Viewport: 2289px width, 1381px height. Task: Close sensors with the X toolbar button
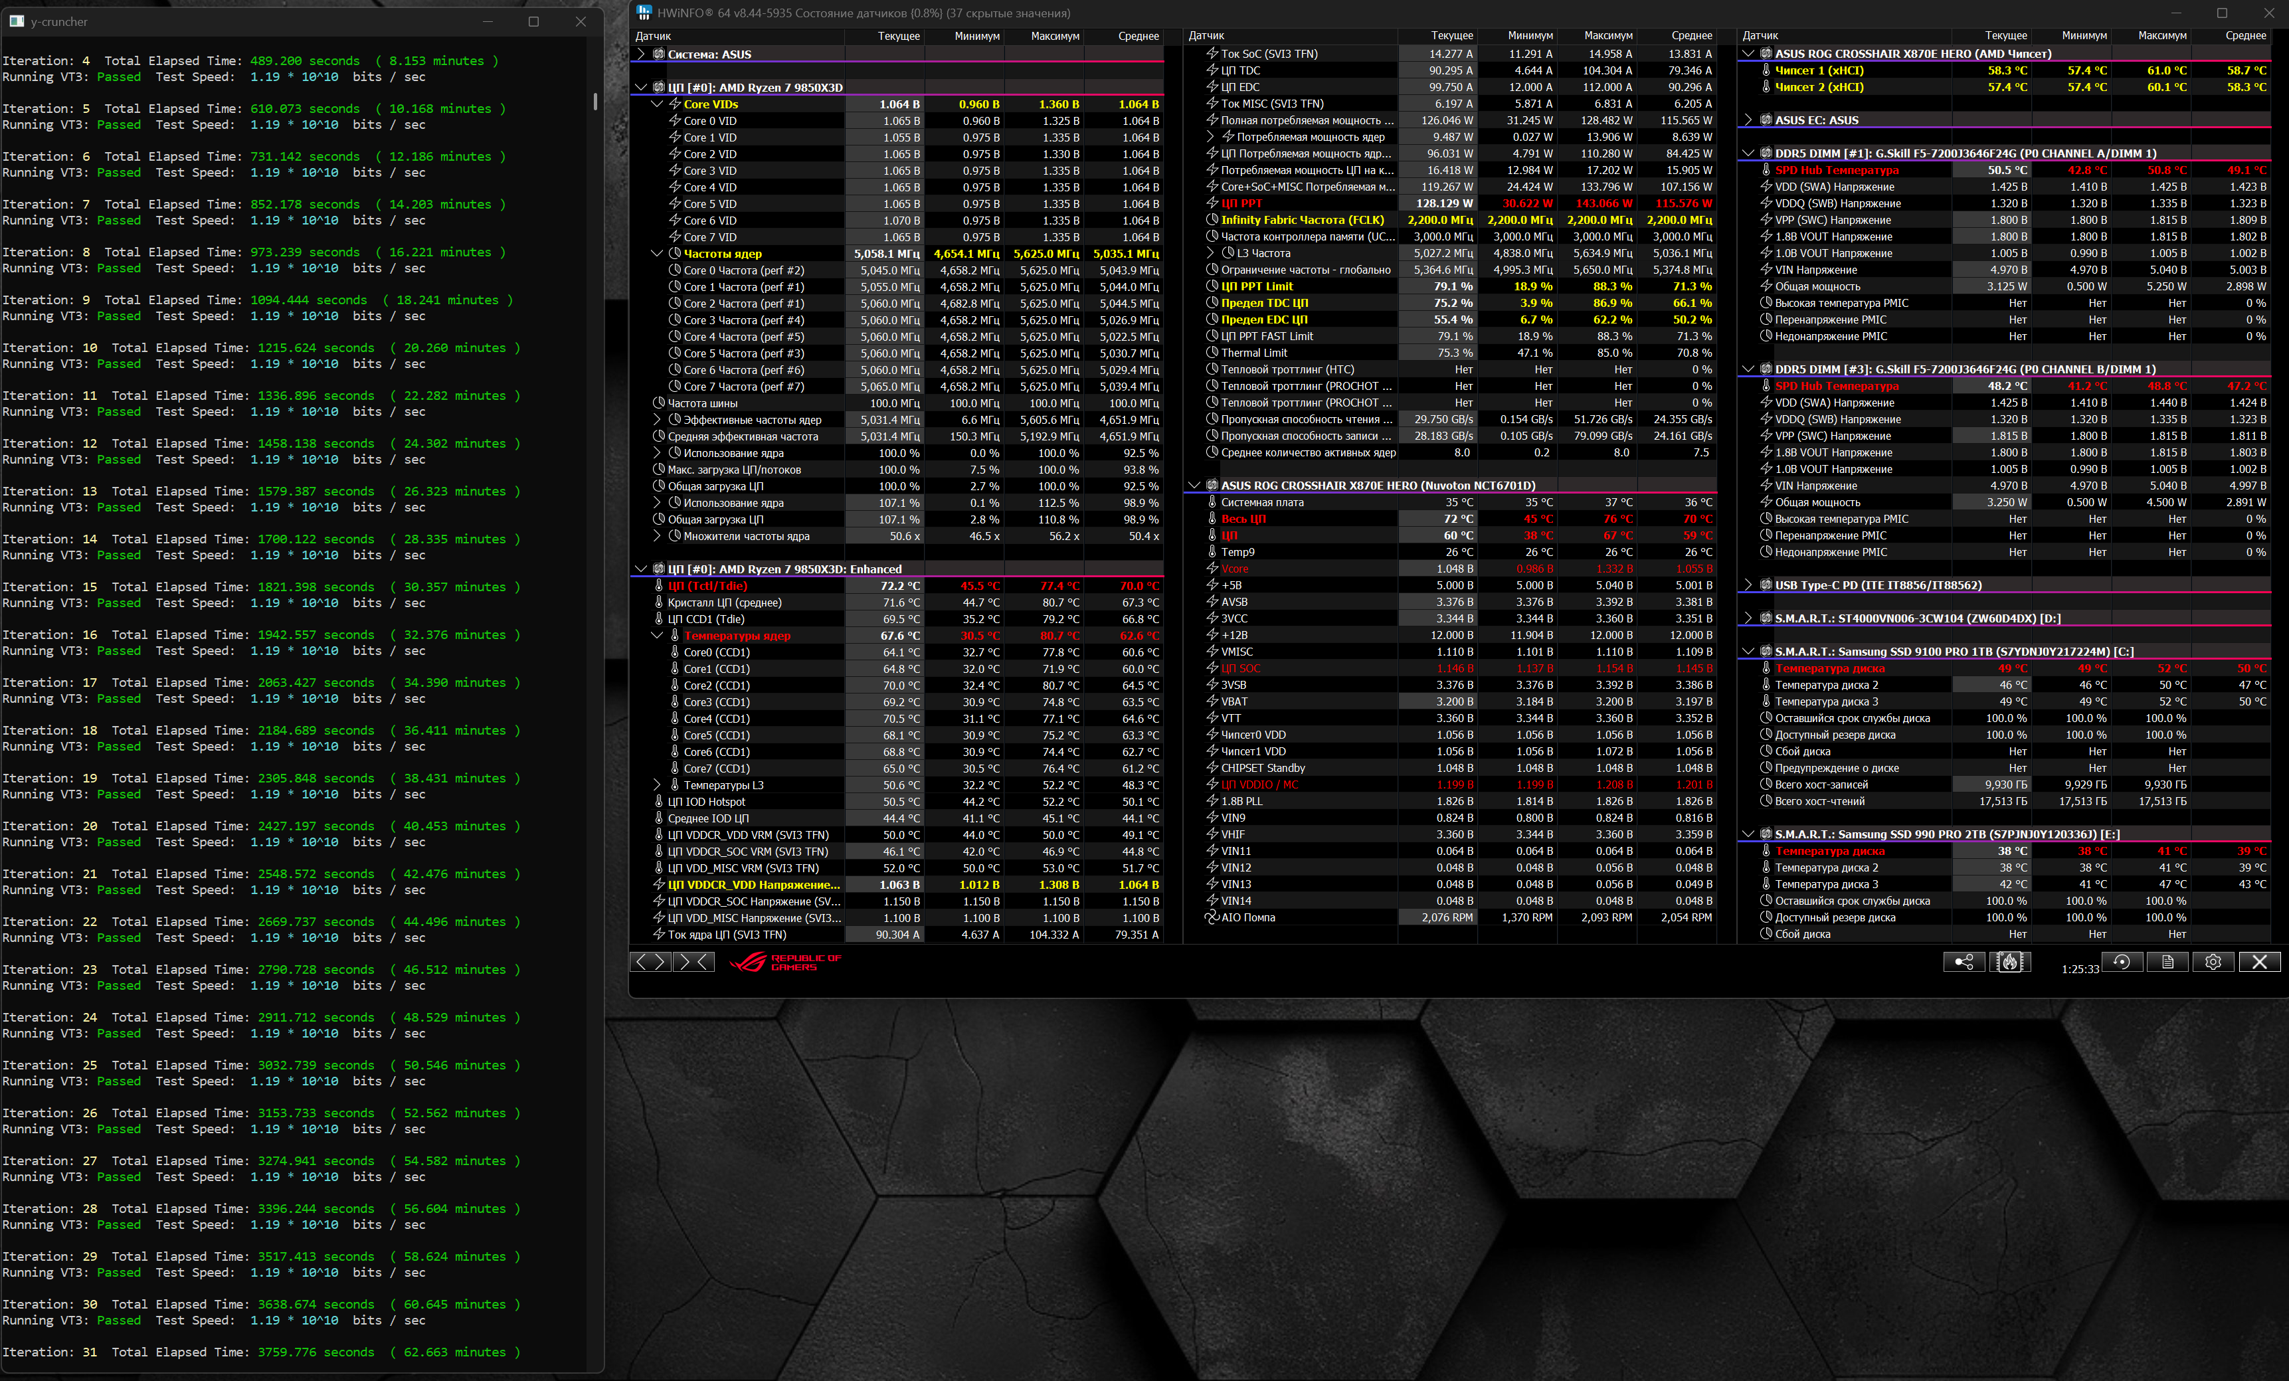2259,962
